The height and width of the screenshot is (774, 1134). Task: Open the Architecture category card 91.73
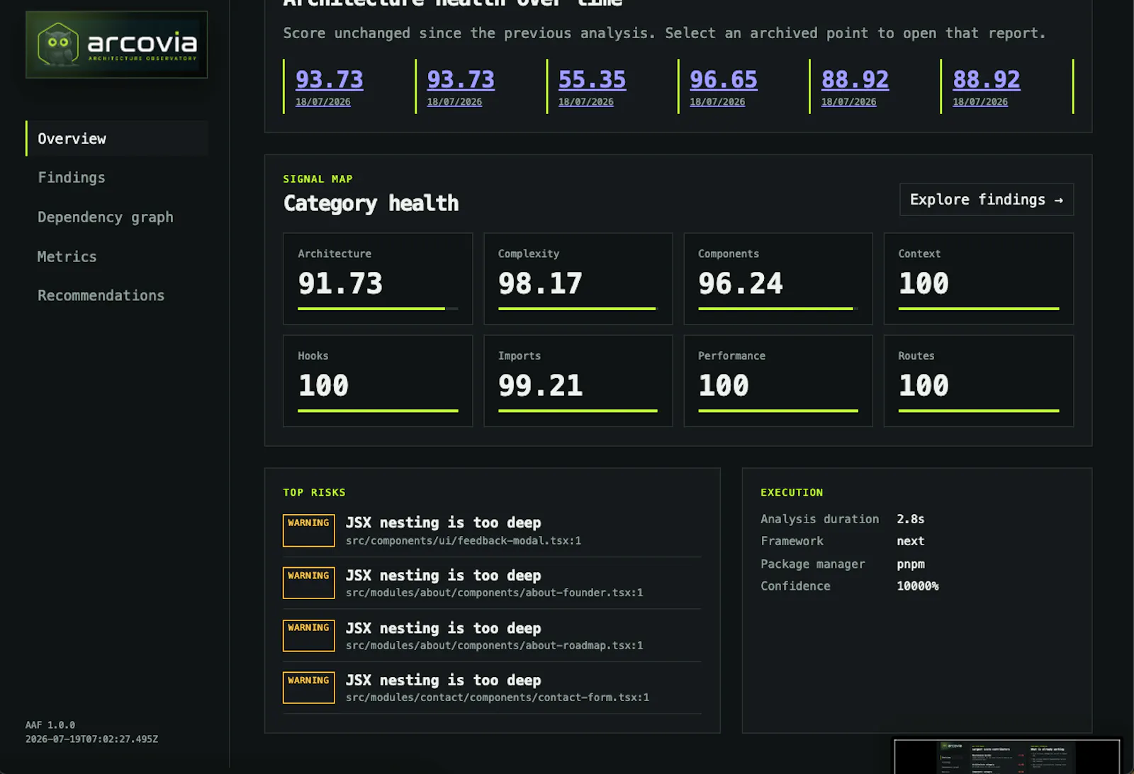click(378, 278)
